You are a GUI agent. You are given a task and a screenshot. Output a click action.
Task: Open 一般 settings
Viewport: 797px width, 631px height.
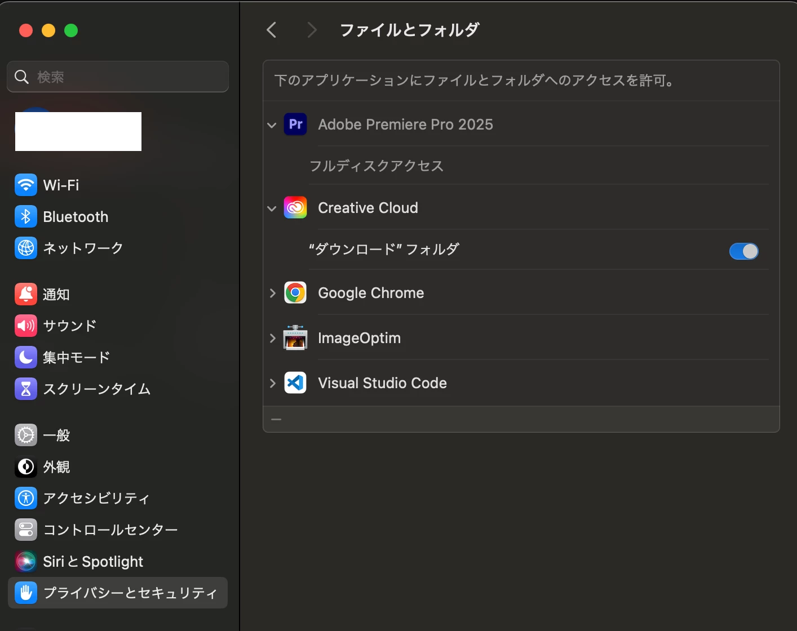click(118, 435)
